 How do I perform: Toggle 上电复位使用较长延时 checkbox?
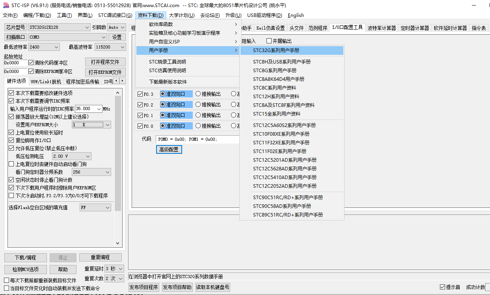11,133
